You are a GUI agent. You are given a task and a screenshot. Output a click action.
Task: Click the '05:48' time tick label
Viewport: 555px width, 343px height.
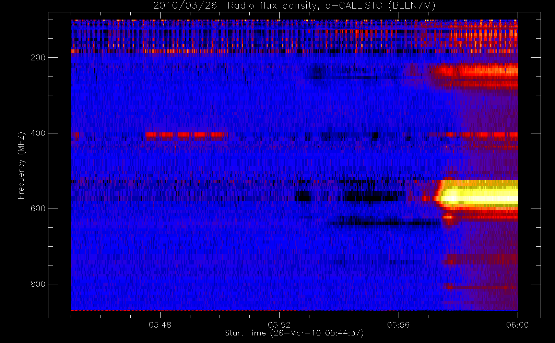click(x=160, y=324)
